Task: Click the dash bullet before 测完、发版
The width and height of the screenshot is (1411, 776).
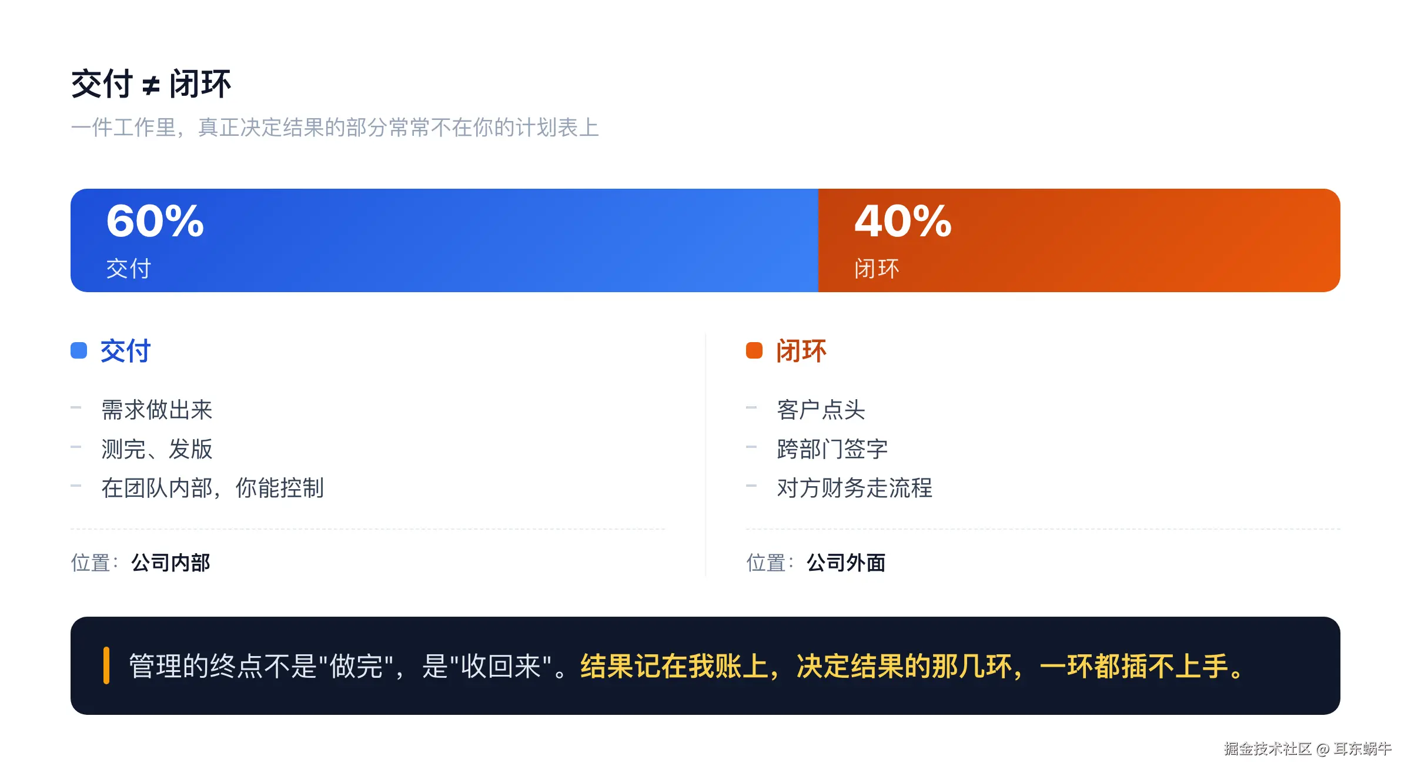Action: click(76, 447)
